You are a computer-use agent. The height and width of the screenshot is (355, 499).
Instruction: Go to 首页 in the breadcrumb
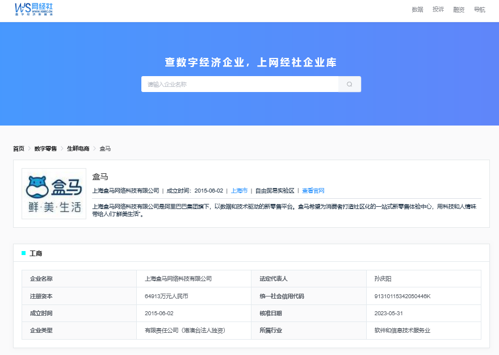pyautogui.click(x=19, y=149)
